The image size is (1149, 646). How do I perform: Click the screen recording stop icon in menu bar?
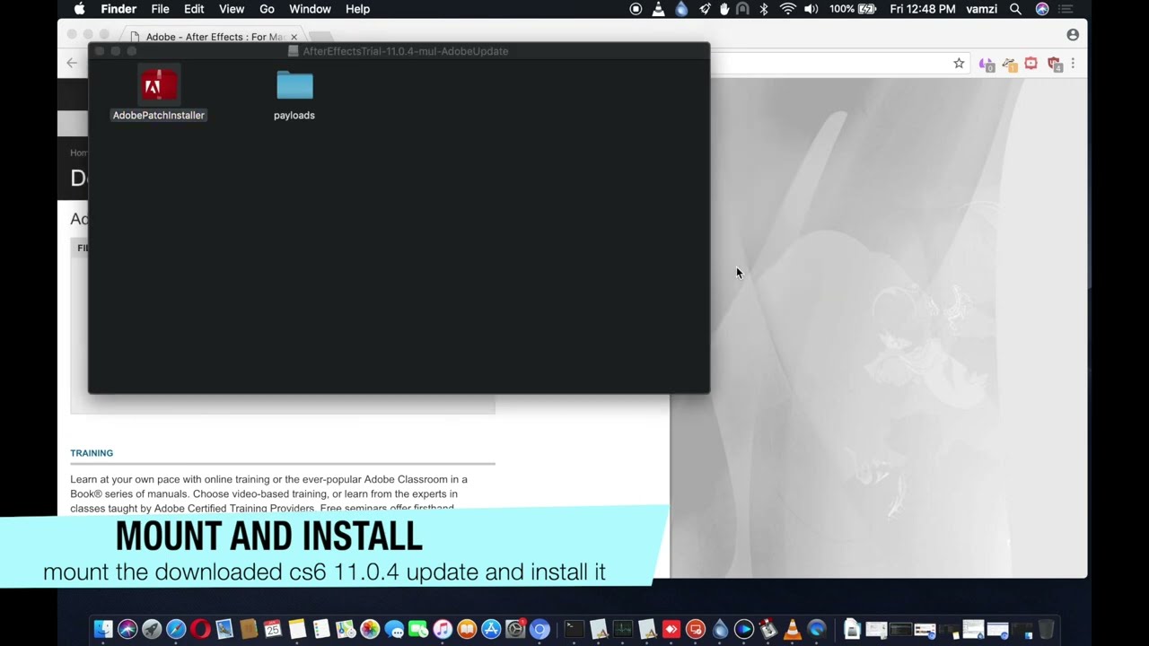(636, 9)
